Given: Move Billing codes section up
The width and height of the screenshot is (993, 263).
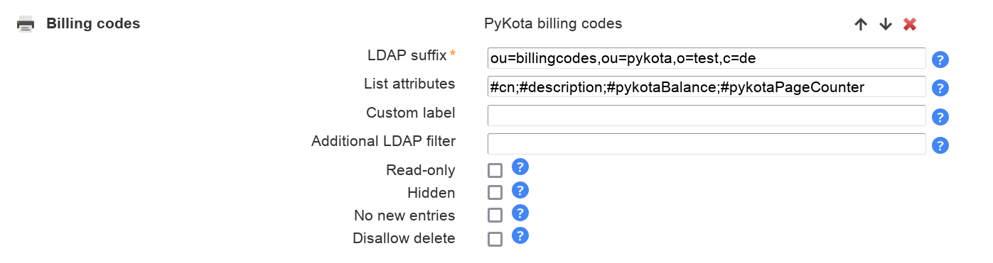Looking at the screenshot, I should pos(861,24).
